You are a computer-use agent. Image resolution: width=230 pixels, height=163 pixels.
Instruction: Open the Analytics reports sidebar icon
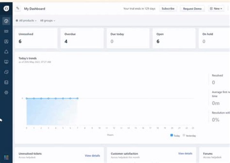(x=6, y=82)
